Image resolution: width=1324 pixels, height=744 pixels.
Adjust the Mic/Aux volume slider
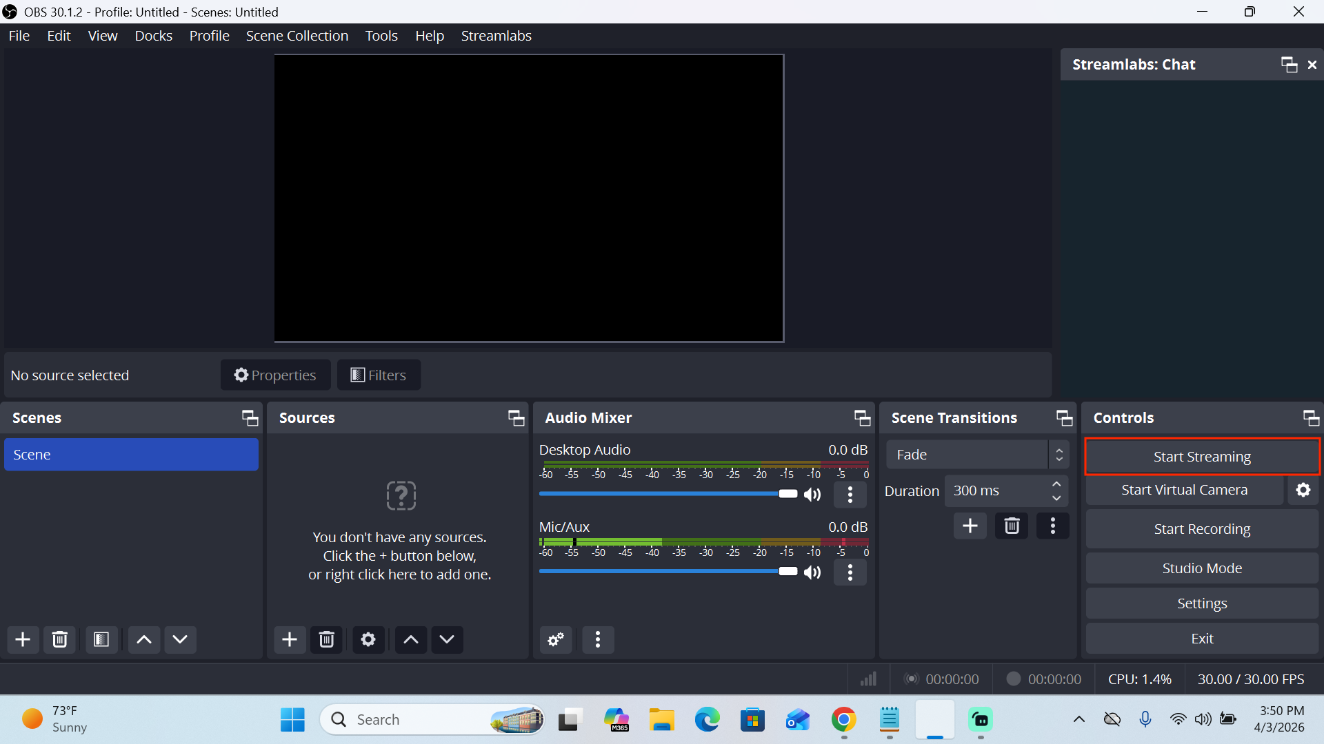pos(668,572)
